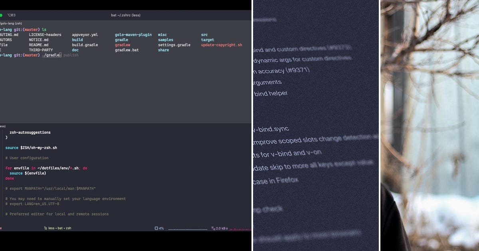Click the 'zsh' pane label in status bar
The height and width of the screenshot is (251, 479).
tap(69, 228)
